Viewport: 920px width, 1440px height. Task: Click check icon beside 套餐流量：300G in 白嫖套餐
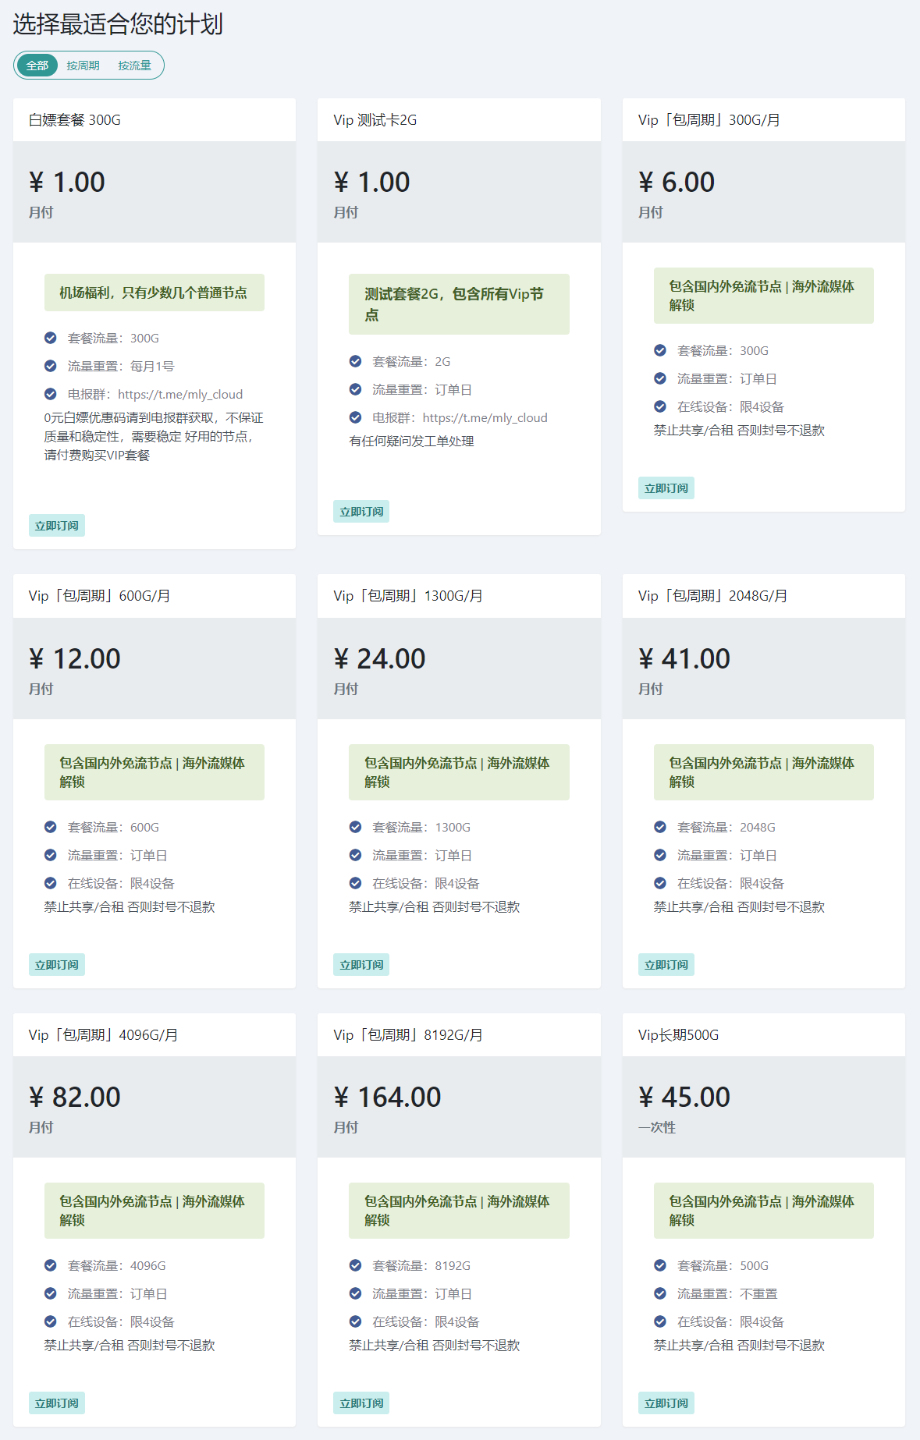click(51, 338)
